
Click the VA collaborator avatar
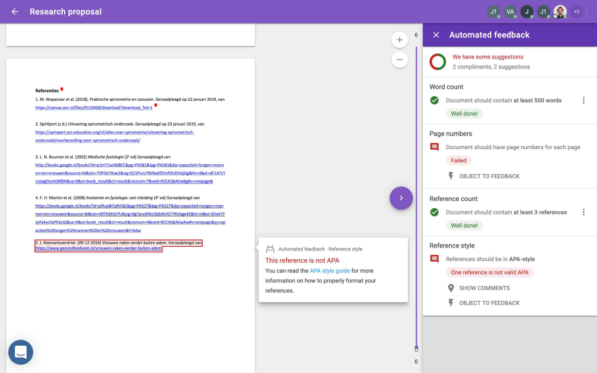coord(510,11)
